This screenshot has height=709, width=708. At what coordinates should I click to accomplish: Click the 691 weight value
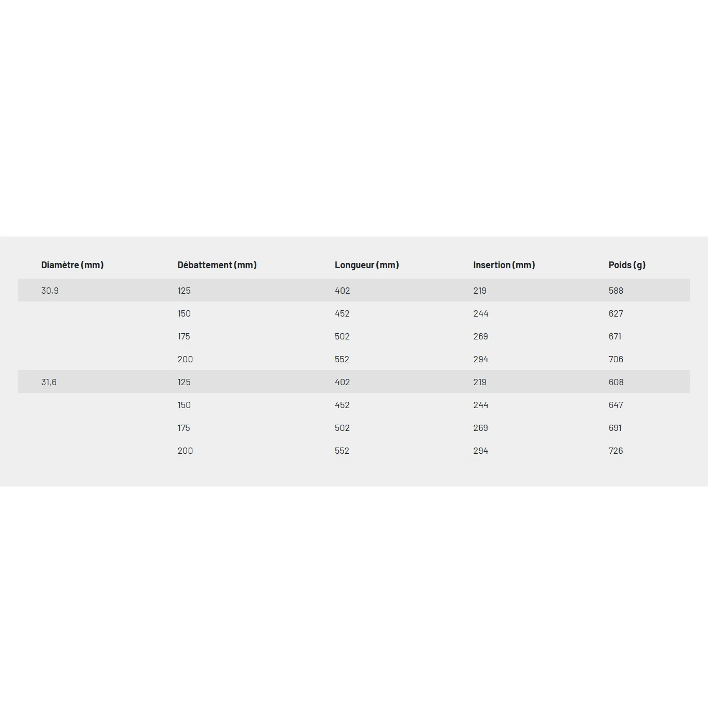(x=615, y=428)
